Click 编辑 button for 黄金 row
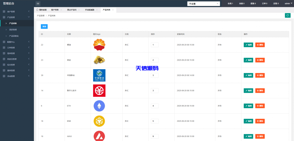Screen dimensions: 294x141 pyautogui.click(x=248, y=60)
